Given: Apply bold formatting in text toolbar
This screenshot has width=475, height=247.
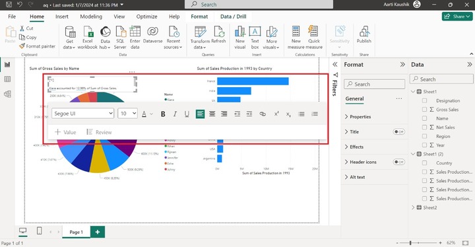Looking at the screenshot, I should click(163, 114).
